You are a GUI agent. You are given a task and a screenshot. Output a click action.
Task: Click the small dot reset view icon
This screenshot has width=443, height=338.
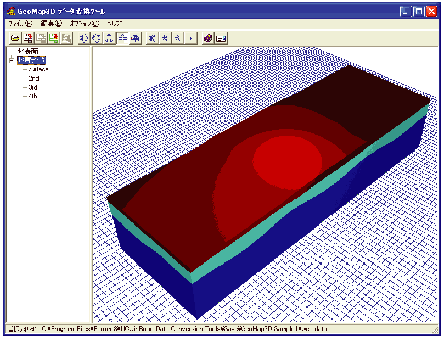point(191,38)
